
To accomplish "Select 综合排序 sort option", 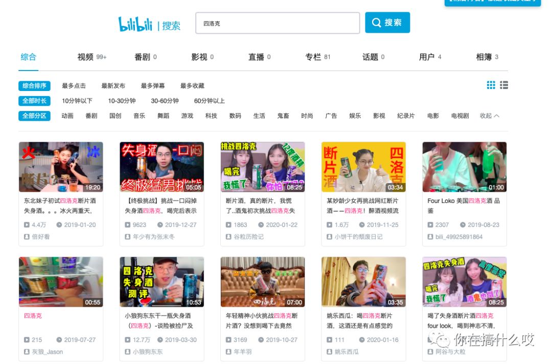I will [35, 85].
